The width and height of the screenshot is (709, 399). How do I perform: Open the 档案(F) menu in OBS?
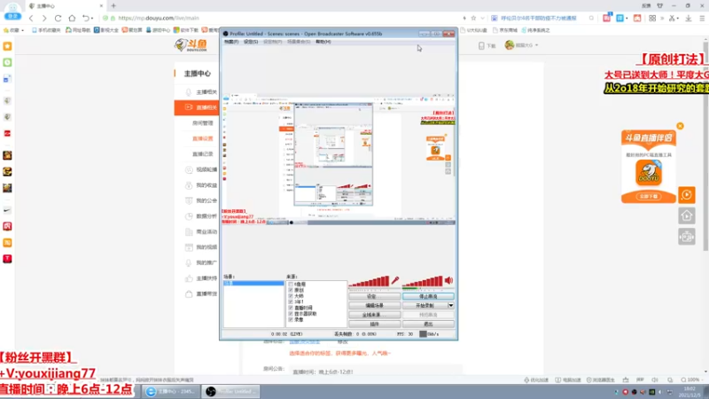tap(231, 42)
